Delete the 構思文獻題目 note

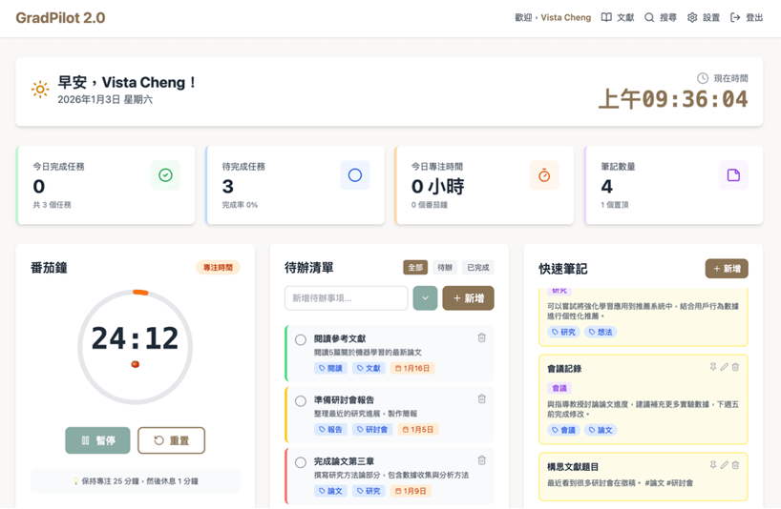[x=735, y=465]
